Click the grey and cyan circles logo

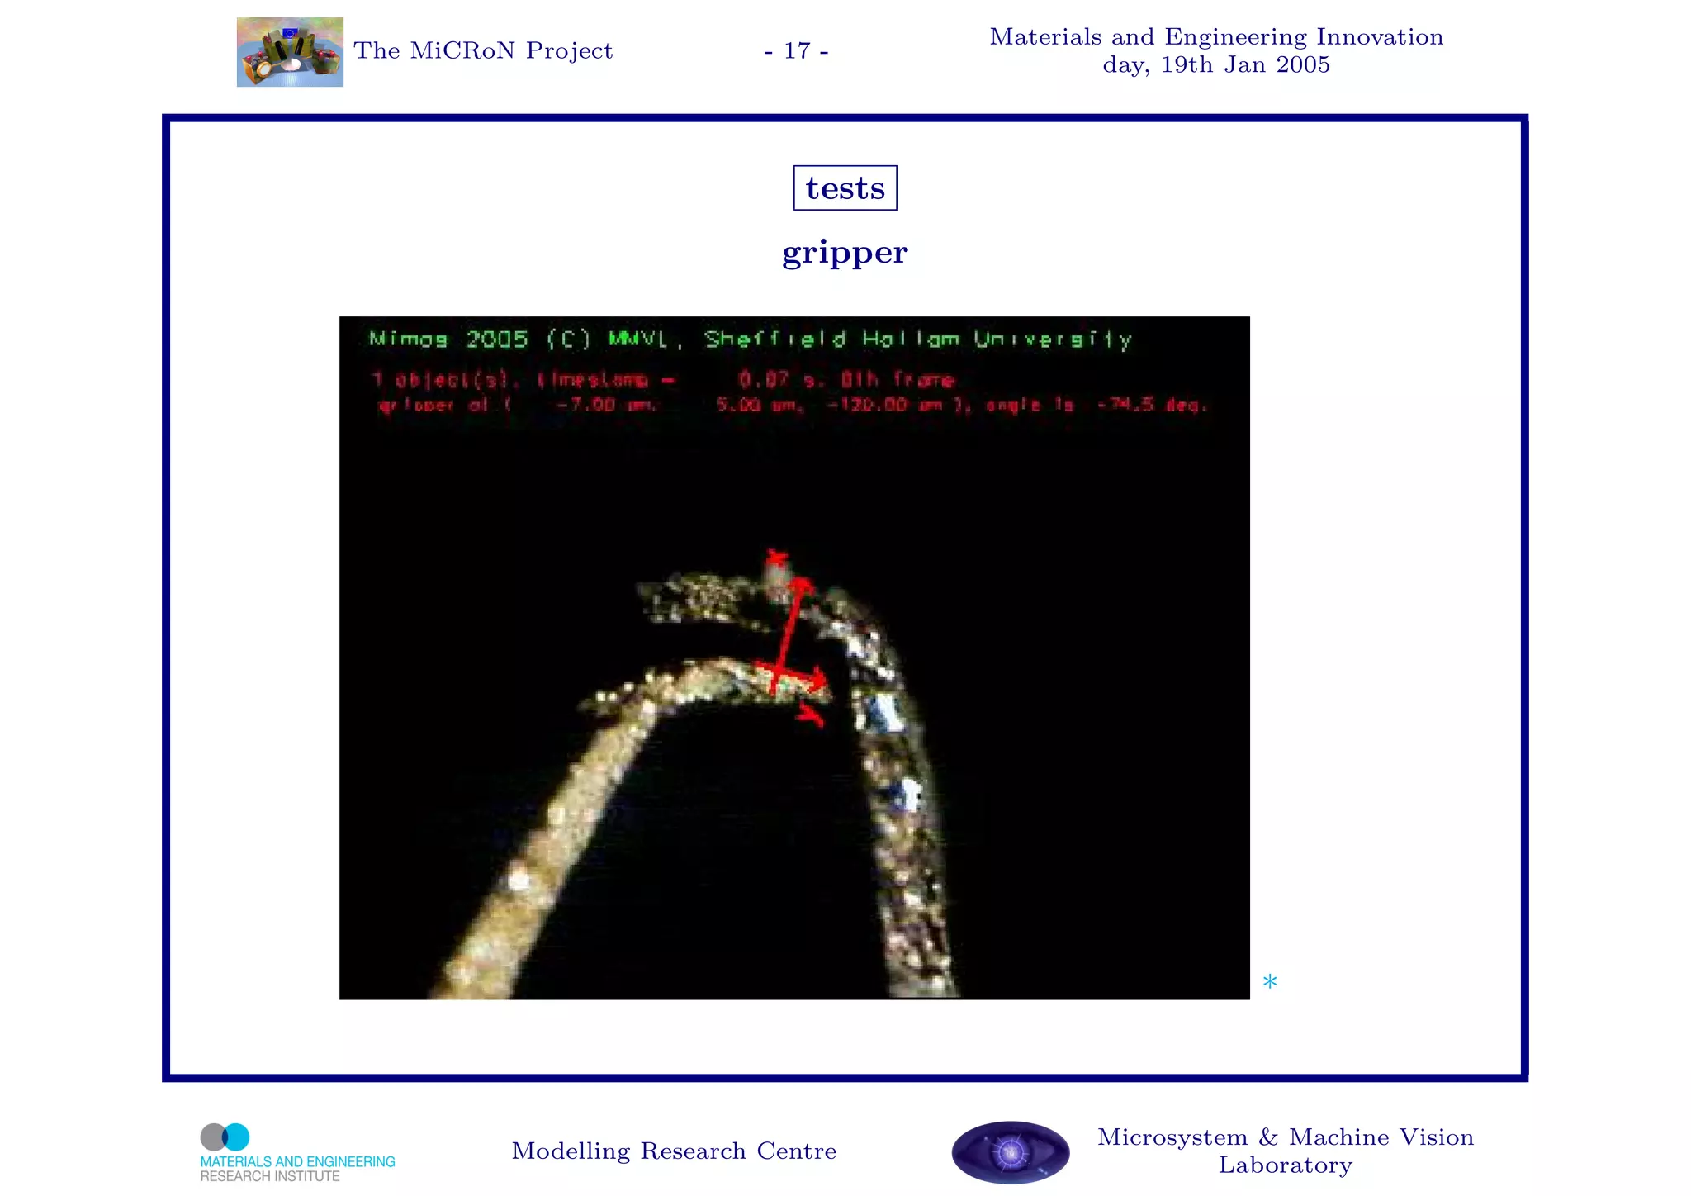225,1137
